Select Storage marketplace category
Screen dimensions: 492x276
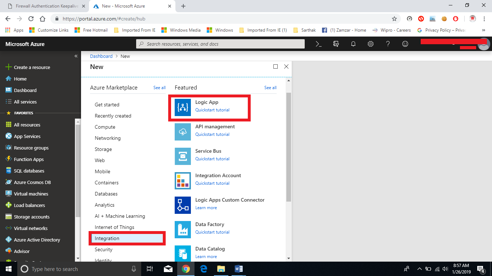[103, 149]
